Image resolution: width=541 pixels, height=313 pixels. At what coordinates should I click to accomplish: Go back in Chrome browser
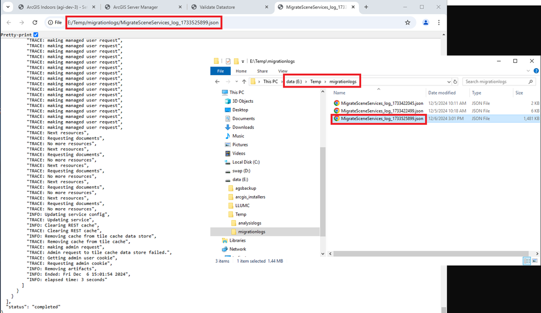point(9,22)
